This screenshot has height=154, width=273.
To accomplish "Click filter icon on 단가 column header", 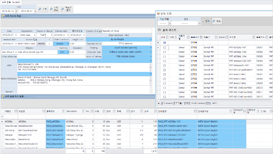I will point(142,111).
